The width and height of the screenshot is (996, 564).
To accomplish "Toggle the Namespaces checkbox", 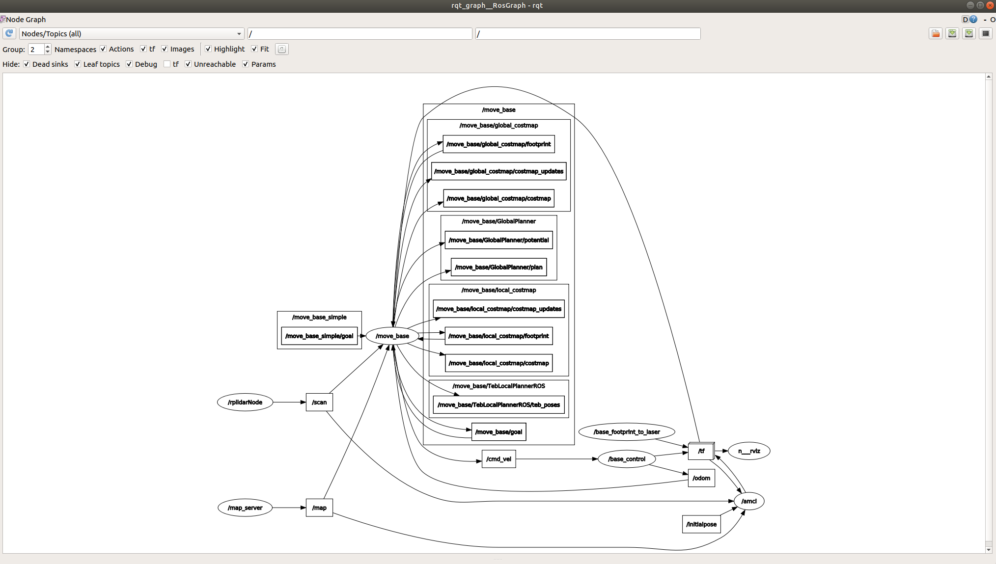I will [101, 49].
